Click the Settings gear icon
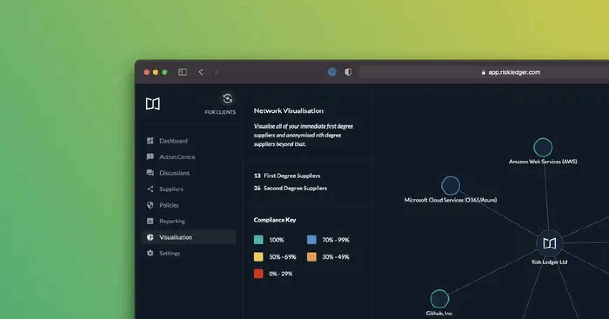The image size is (609, 319). click(150, 253)
